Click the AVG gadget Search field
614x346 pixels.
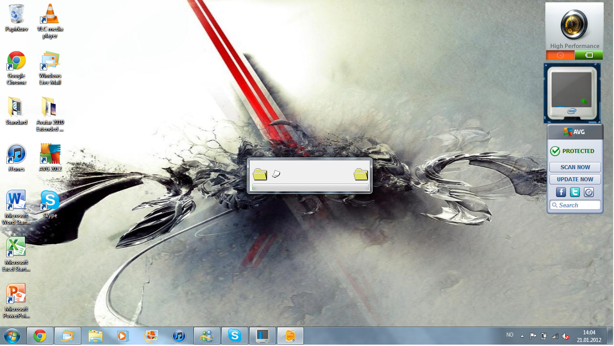pyautogui.click(x=575, y=205)
